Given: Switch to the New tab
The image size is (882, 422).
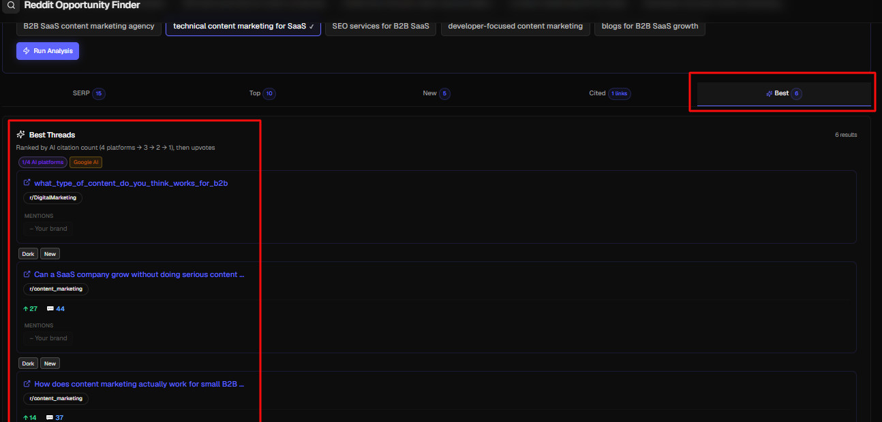Looking at the screenshot, I should pos(436,93).
